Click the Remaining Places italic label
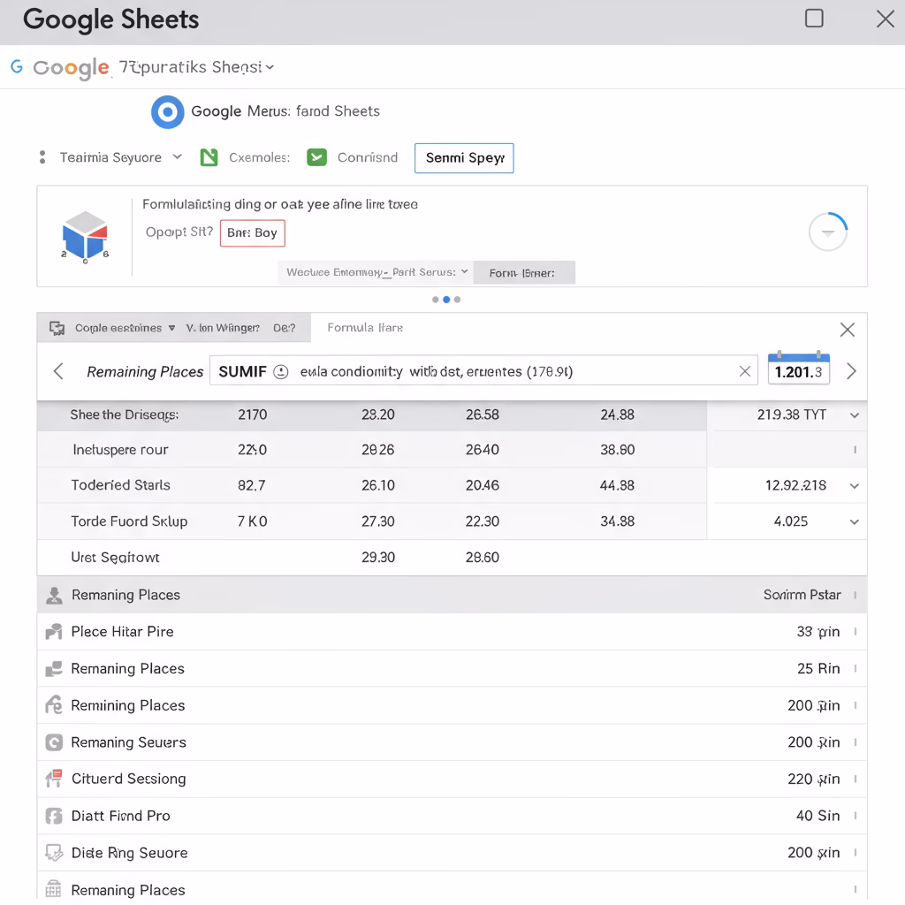This screenshot has width=905, height=905. click(145, 372)
